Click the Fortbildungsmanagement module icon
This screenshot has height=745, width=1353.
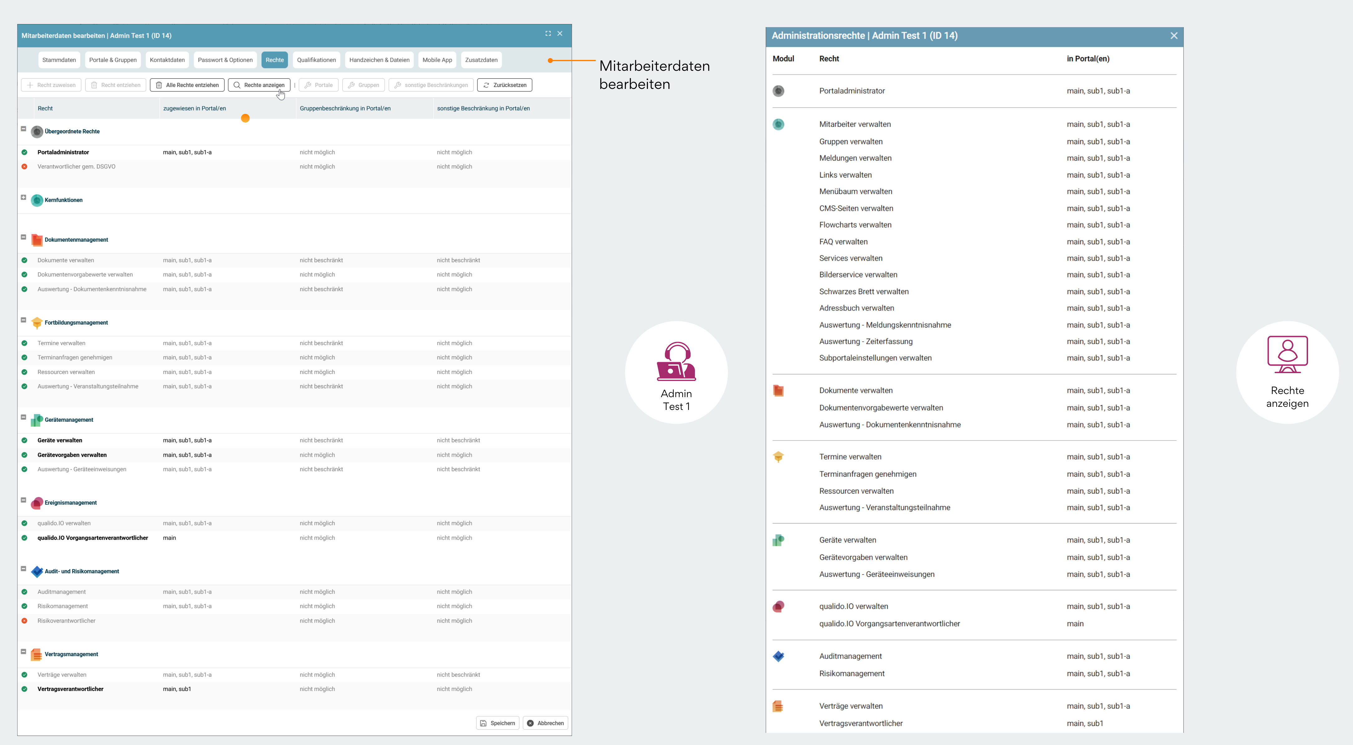(37, 323)
